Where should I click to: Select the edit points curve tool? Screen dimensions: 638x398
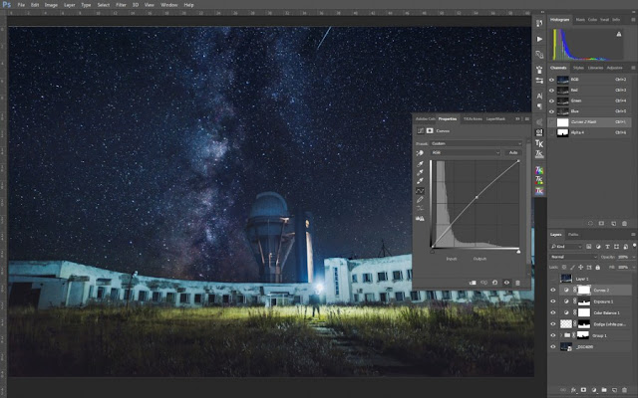420,191
